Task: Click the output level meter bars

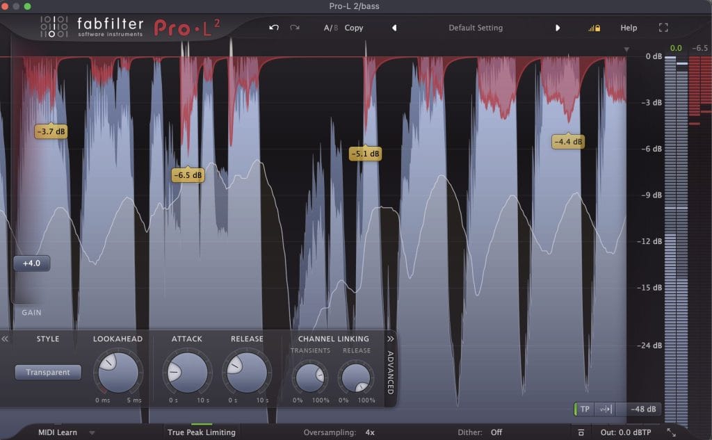Action: coord(676,241)
